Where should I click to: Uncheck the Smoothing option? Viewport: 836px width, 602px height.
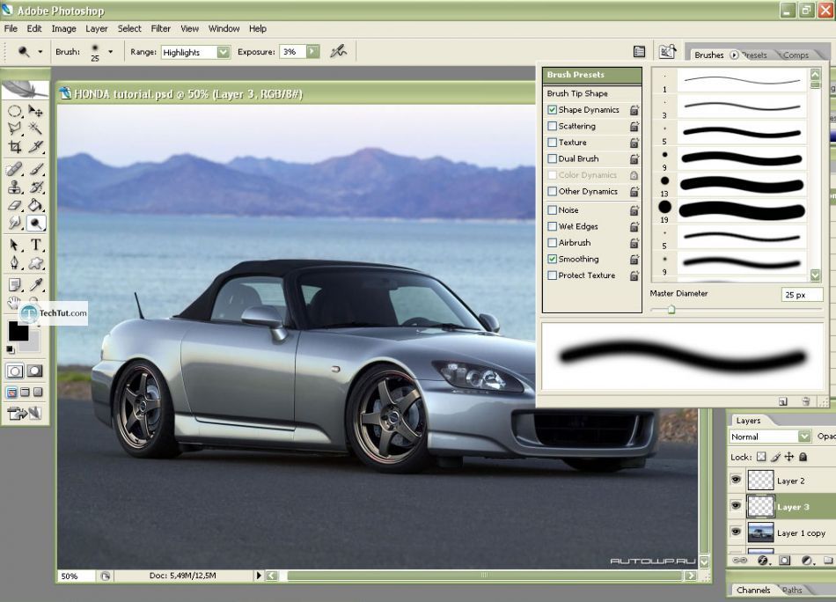552,260
